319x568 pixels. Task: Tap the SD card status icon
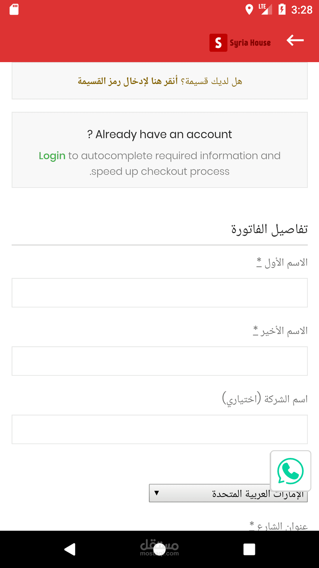(x=14, y=9)
